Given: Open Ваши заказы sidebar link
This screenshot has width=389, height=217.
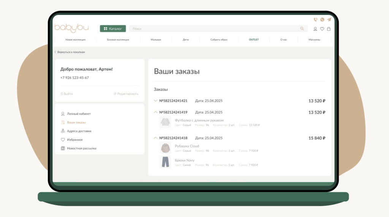Looking at the screenshot, I should coord(76,122).
